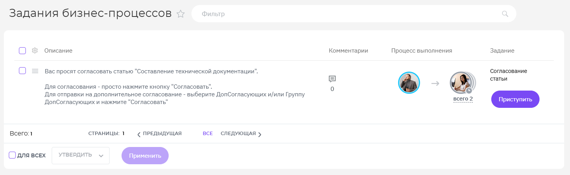The height and width of the screenshot is (175, 570).
Task: Click the woman's avatar with clock badge
Action: [461, 83]
